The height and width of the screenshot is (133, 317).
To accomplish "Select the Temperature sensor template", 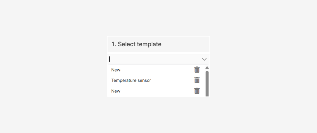I will coord(131,80).
